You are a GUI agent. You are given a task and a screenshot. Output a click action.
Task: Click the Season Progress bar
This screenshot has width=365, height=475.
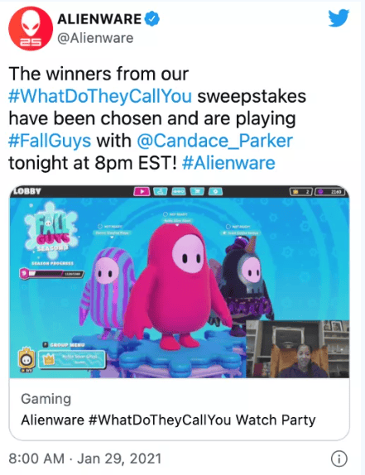51,274
